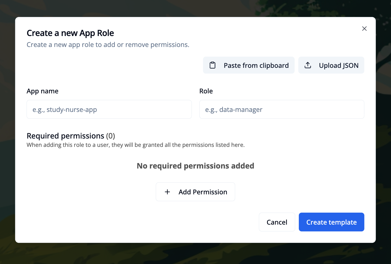
Task: Click the clipboard icon on Paste button
Action: point(213,65)
